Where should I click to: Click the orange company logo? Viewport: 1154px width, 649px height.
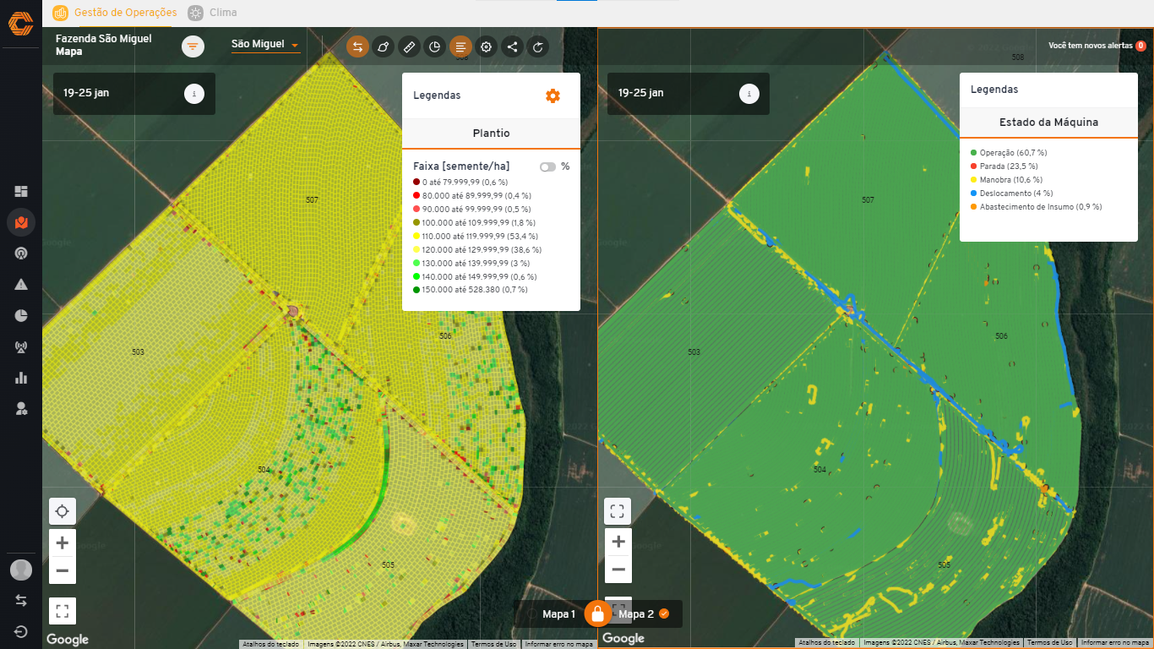[21, 24]
